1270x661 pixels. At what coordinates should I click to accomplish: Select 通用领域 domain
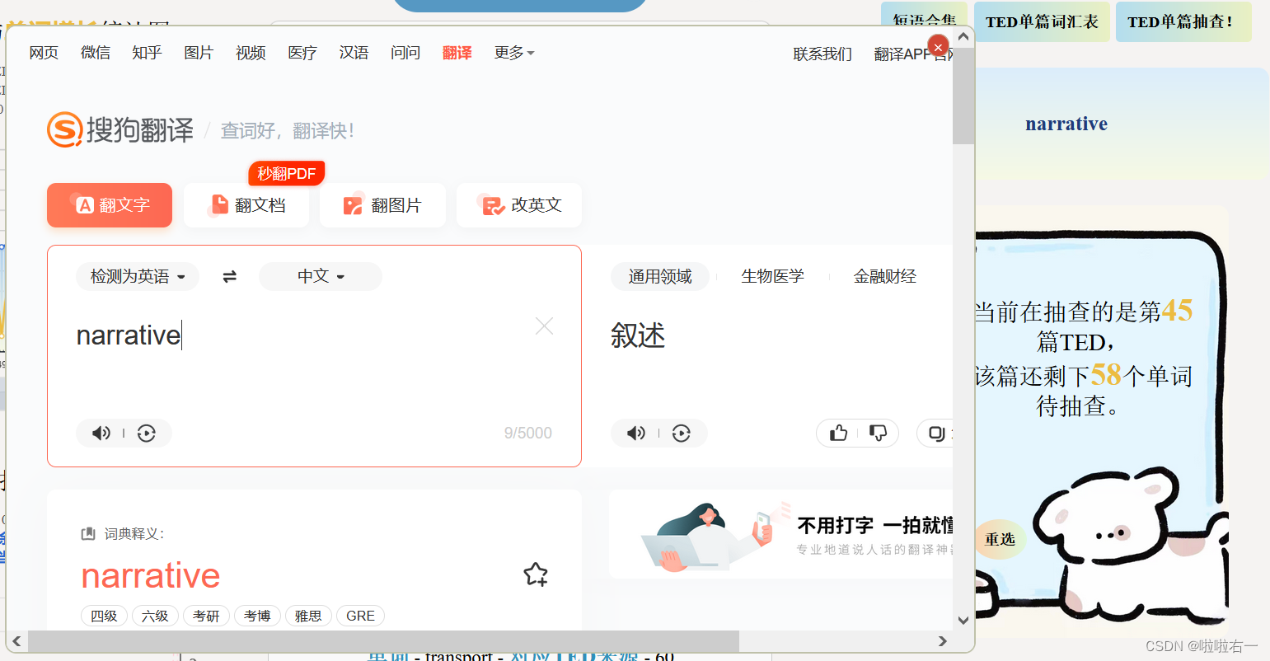point(660,277)
